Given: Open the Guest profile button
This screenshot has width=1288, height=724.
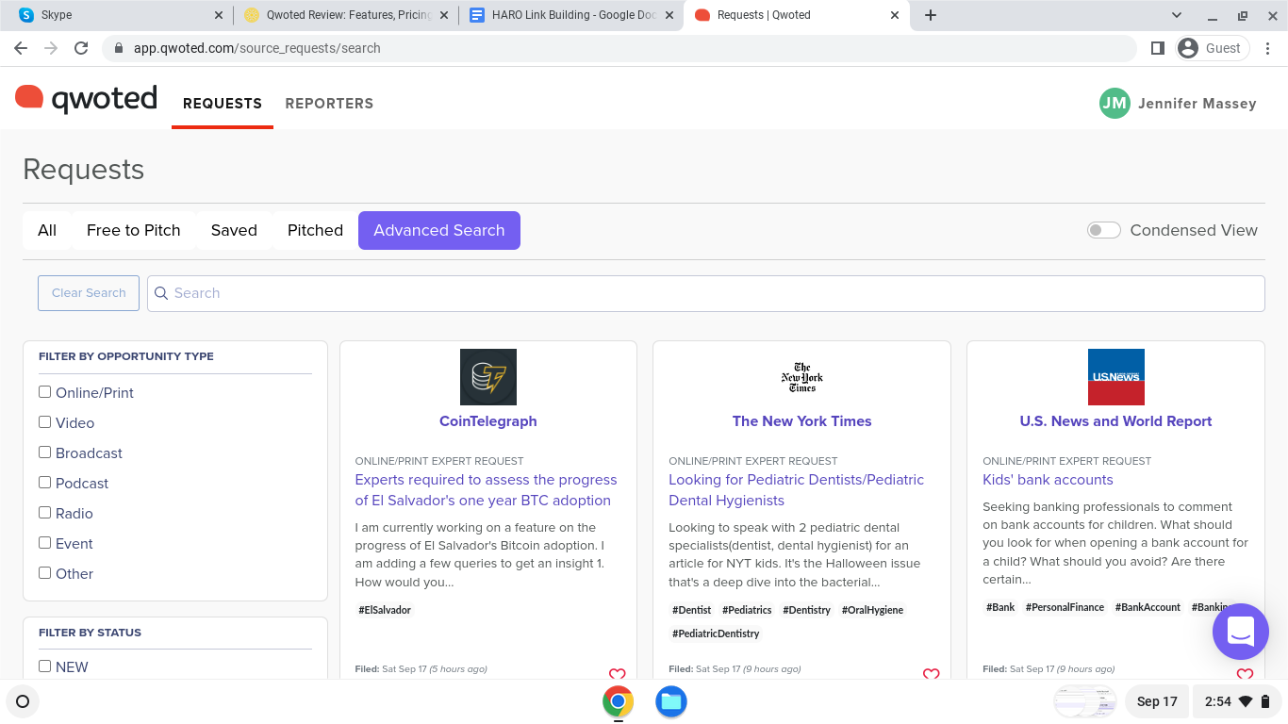Looking at the screenshot, I should 1212,48.
